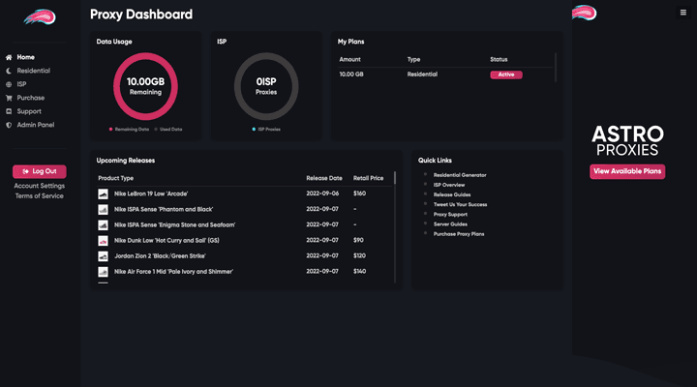This screenshot has height=387, width=697.
Task: Open Purchase Proxy Plans quick link
Action: click(x=459, y=234)
